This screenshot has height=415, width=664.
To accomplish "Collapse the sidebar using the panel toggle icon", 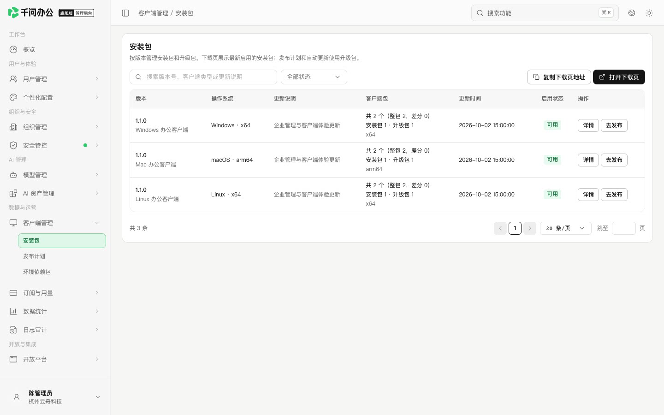I will pyautogui.click(x=125, y=13).
